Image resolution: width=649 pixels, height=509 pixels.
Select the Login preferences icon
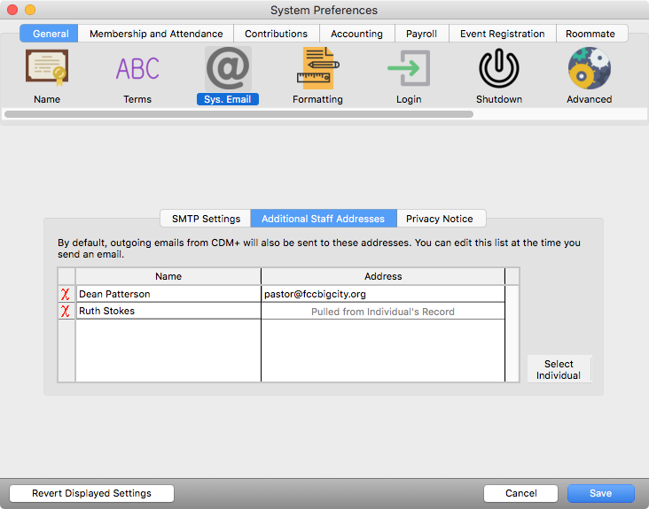408,69
